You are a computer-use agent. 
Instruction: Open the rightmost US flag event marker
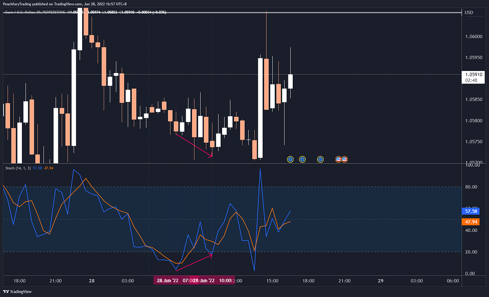point(344,159)
